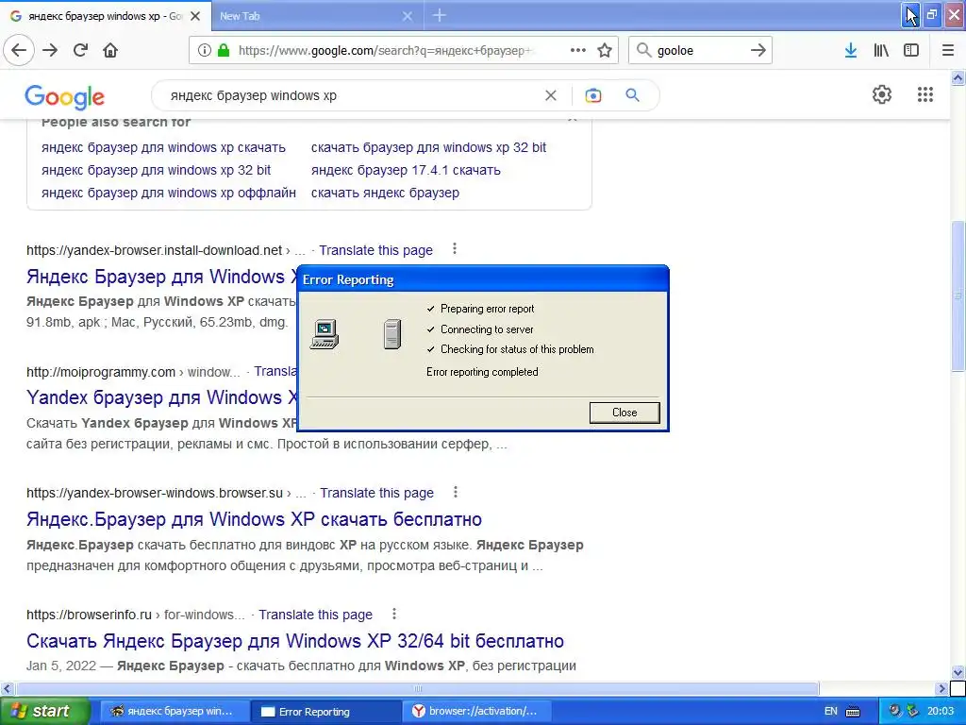Open result Скачать Яндекс Браузер для Windows XP 32/64 bit
This screenshot has height=725, width=966.
click(295, 641)
